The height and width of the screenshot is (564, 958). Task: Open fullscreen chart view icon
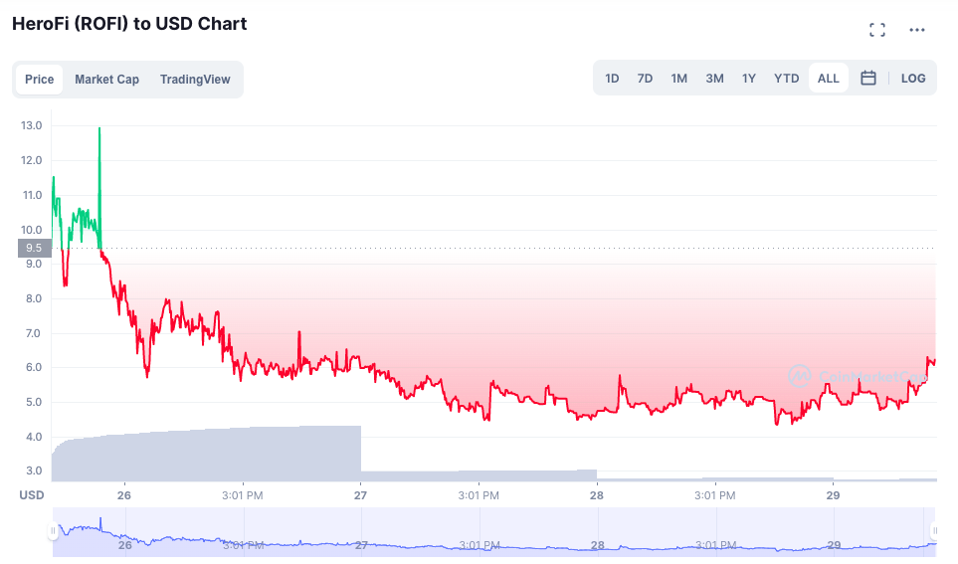(x=877, y=29)
